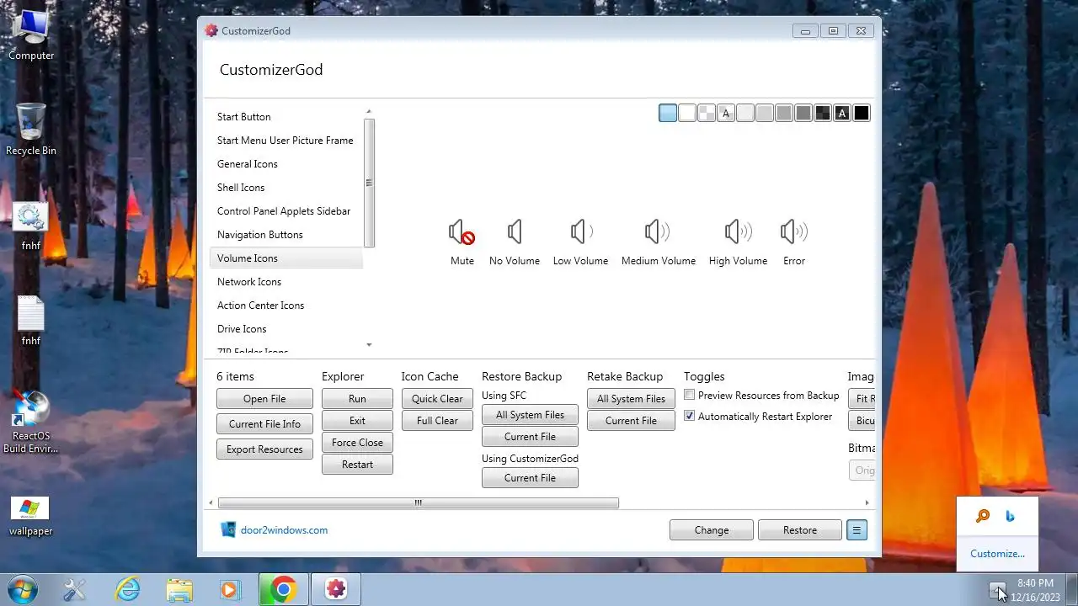Open the Windows Start orb
Viewport: 1078px width, 606px height.
[23, 590]
